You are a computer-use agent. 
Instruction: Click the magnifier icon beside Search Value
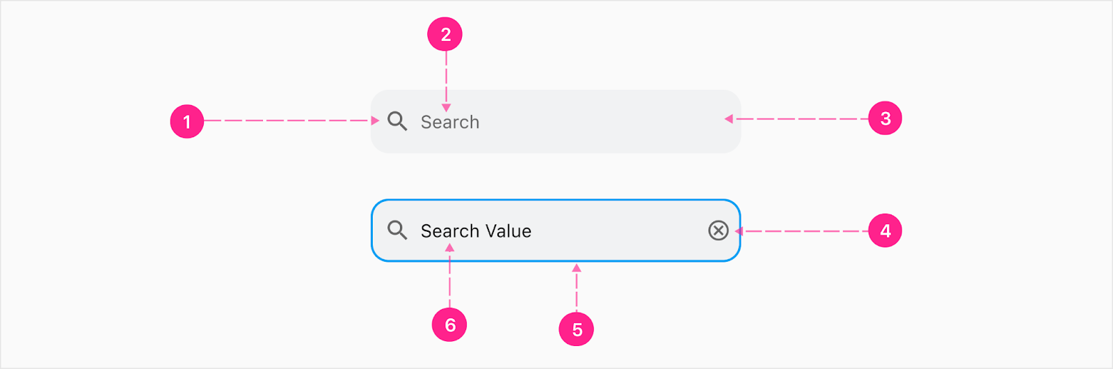[x=397, y=230]
